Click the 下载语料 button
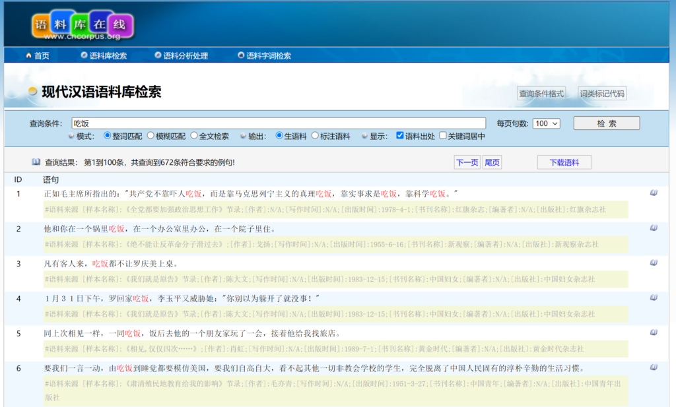The image size is (676, 407). [x=564, y=163]
